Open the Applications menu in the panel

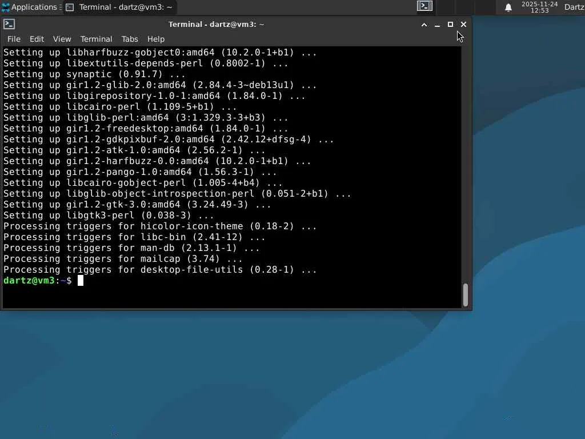pos(31,7)
